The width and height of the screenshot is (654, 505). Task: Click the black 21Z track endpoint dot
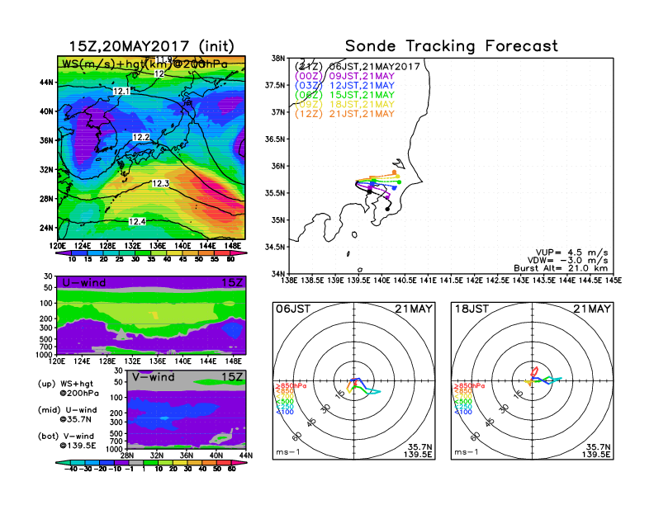(x=388, y=209)
